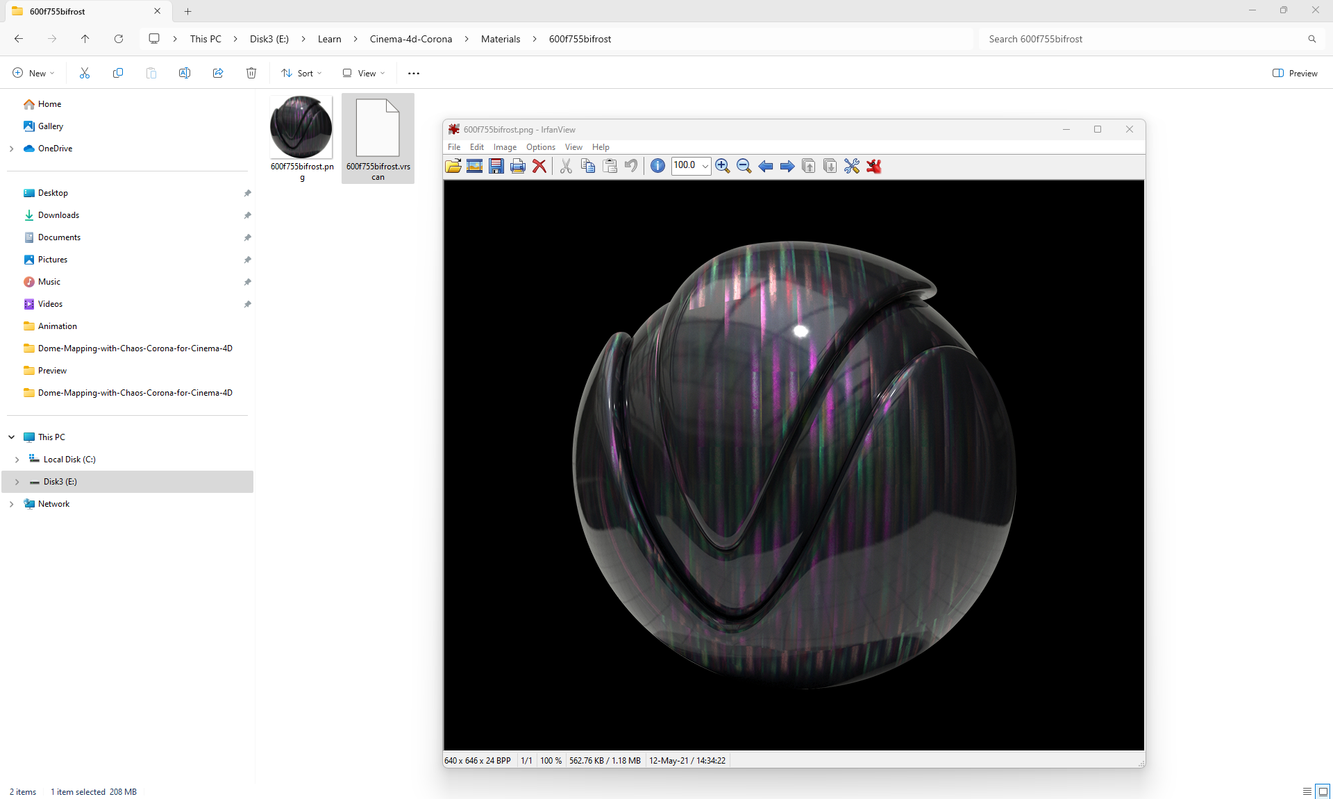The width and height of the screenshot is (1333, 799).
Task: Open a file with IrfanView's folder icon
Action: coord(453,166)
